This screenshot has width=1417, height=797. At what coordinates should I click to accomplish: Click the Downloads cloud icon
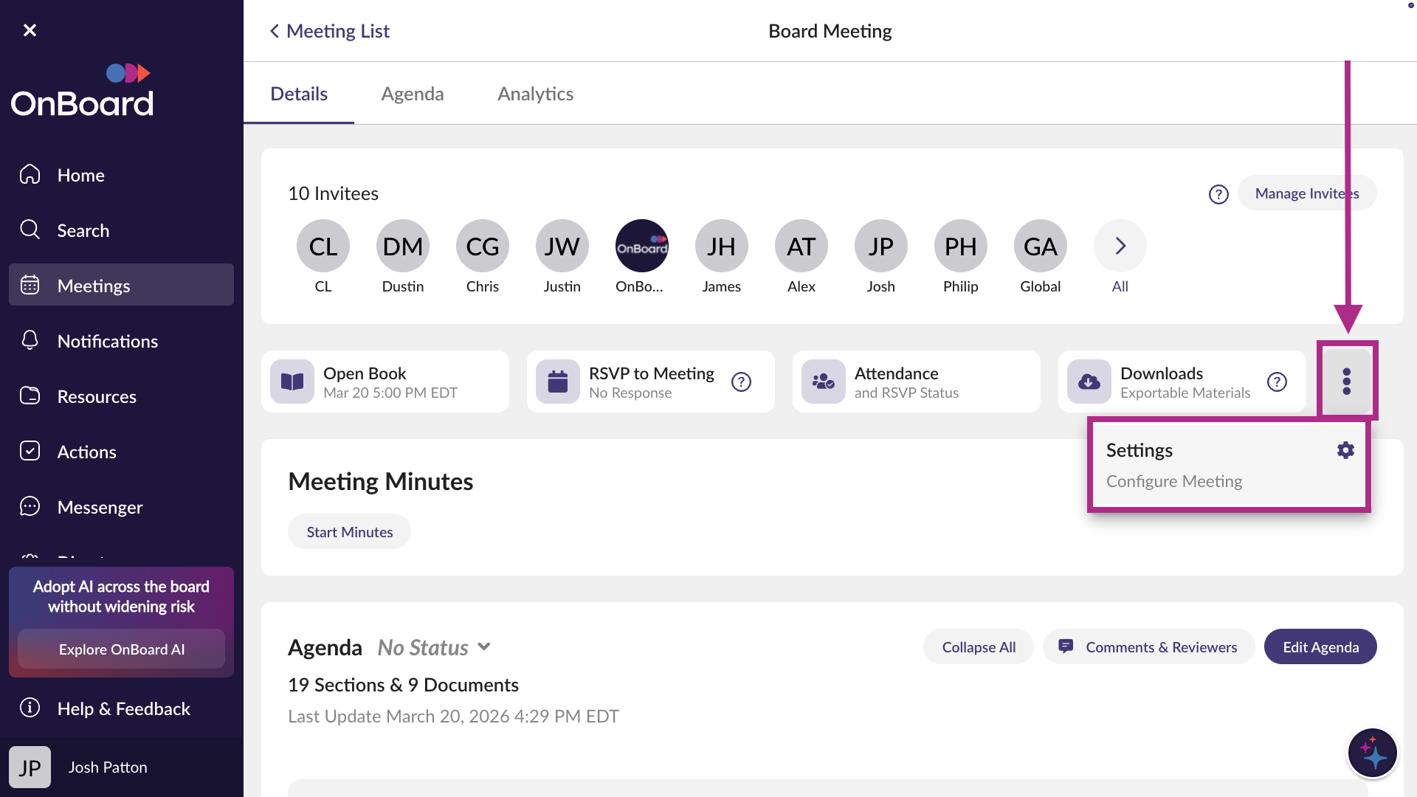click(x=1089, y=382)
